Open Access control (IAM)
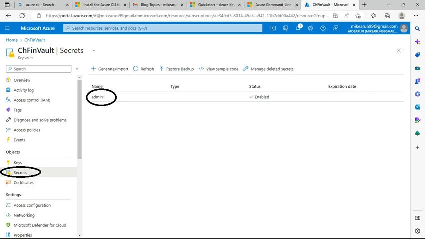 [32, 100]
